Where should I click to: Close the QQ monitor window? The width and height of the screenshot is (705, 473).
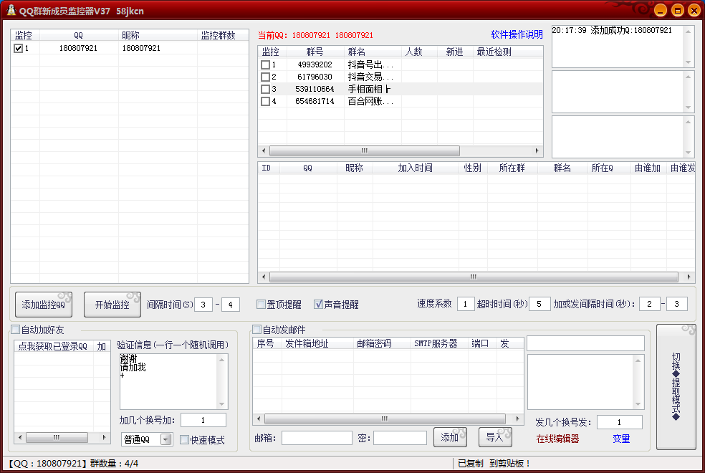click(x=694, y=10)
